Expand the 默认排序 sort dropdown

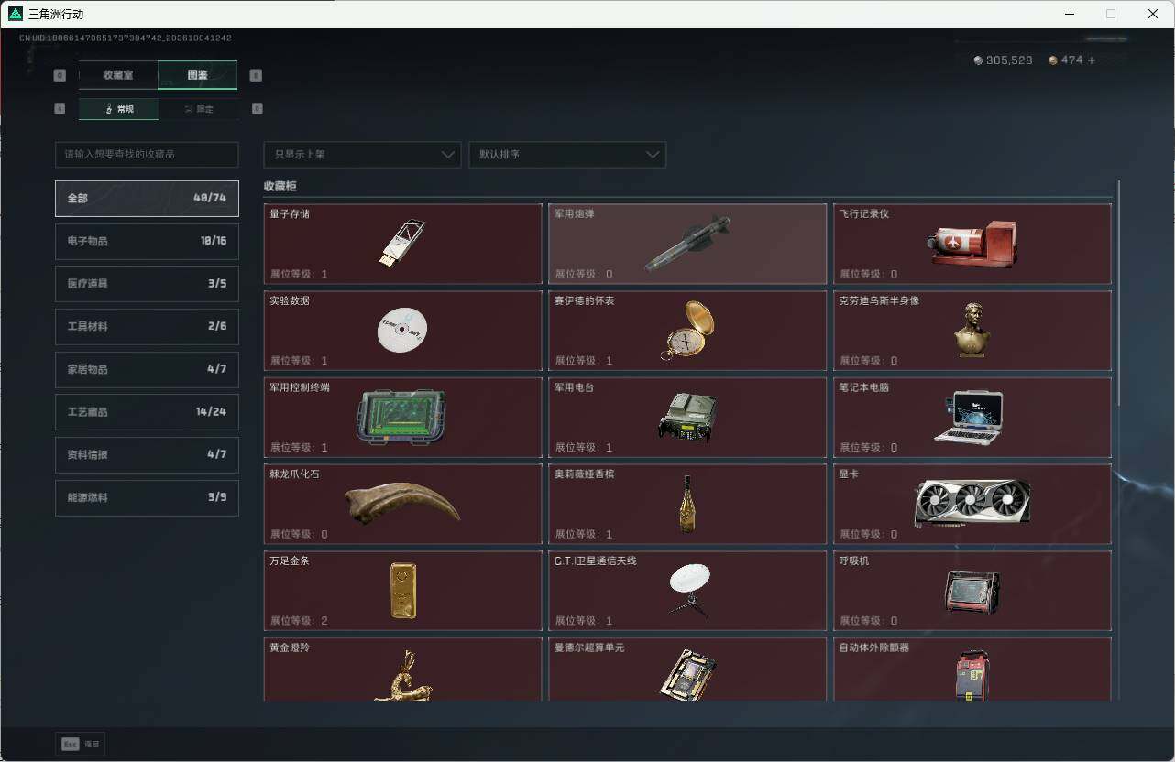coord(567,155)
